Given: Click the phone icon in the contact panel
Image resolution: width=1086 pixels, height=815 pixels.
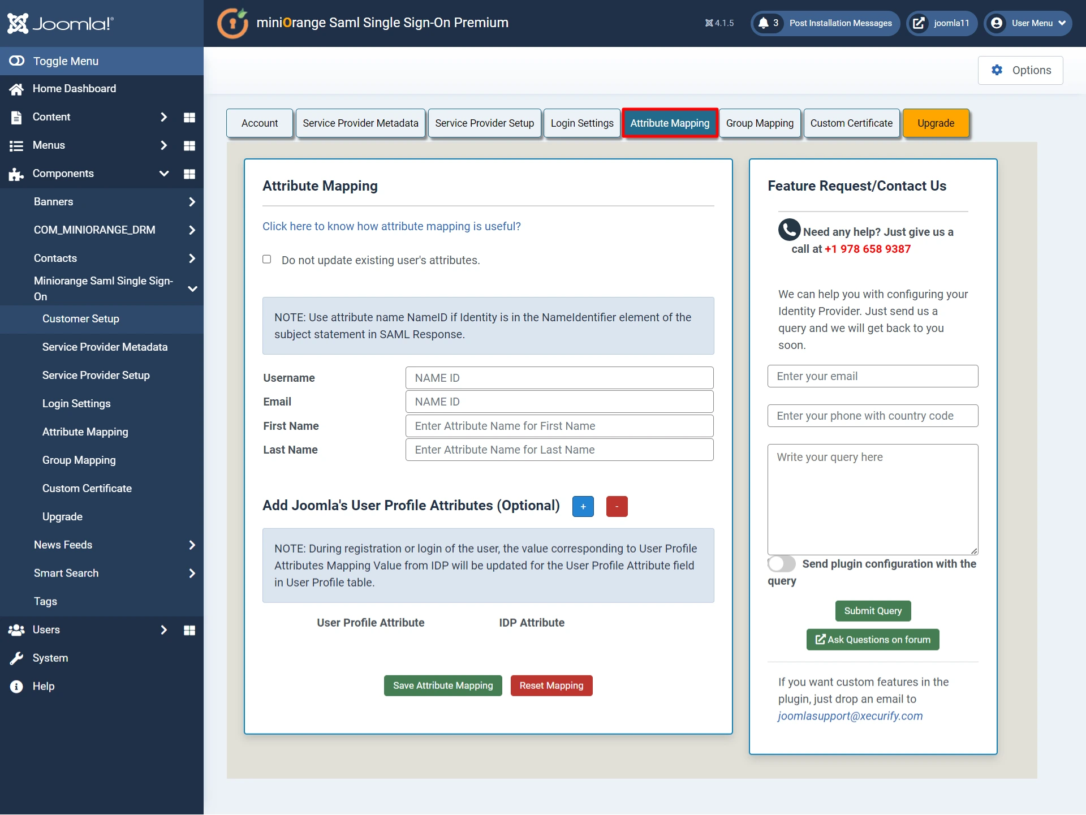Looking at the screenshot, I should 789,230.
